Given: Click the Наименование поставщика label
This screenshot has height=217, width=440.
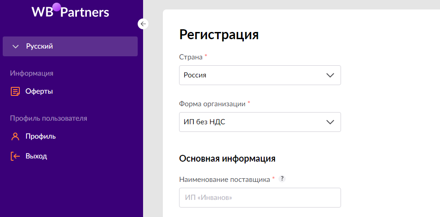Looking at the screenshot, I should point(224,179).
